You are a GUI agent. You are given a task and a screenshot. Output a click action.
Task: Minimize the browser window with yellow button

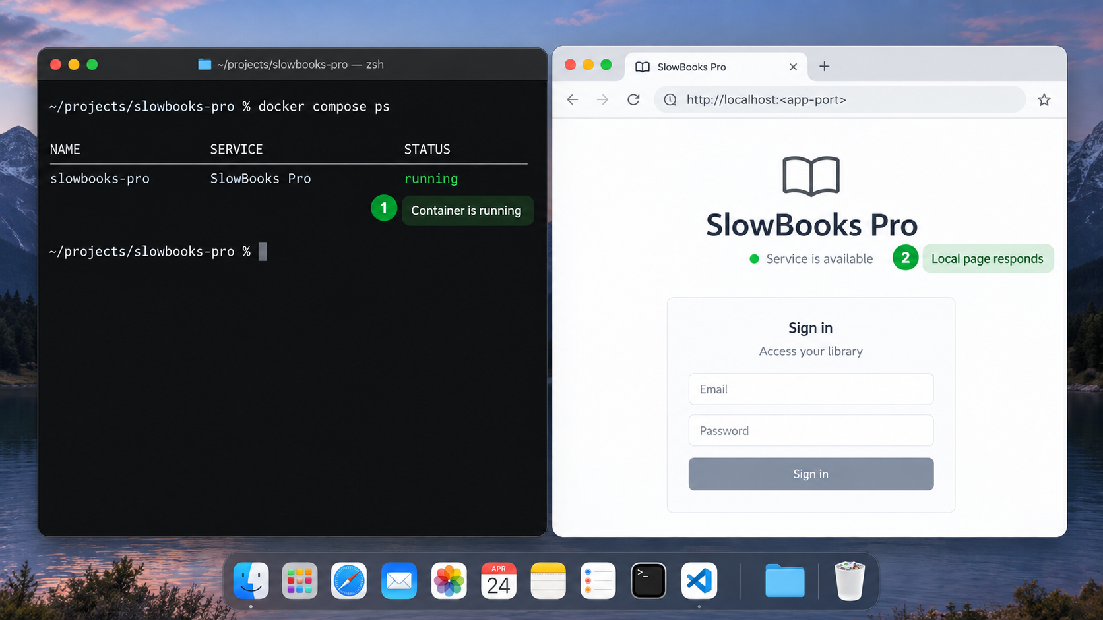[588, 64]
